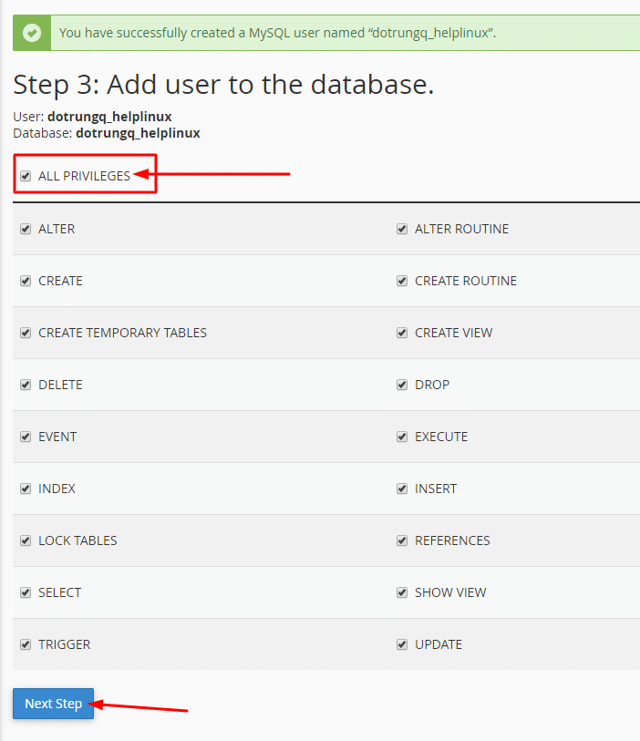640x741 pixels.
Task: Enable the ALTER privilege
Action: [x=26, y=229]
